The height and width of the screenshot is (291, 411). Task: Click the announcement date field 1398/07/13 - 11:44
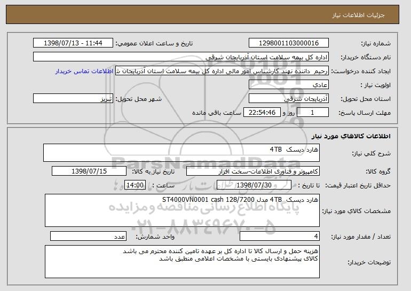(x=73, y=43)
